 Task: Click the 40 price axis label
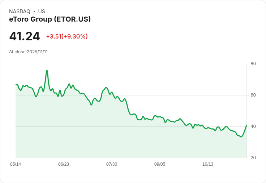pyautogui.click(x=253, y=126)
